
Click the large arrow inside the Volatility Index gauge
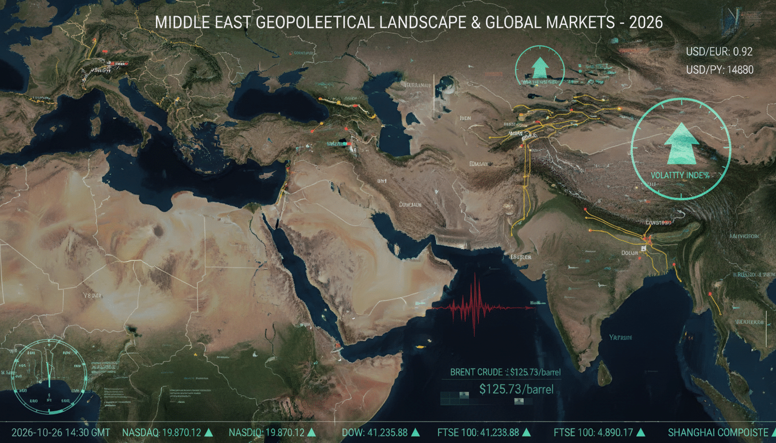[681, 144]
